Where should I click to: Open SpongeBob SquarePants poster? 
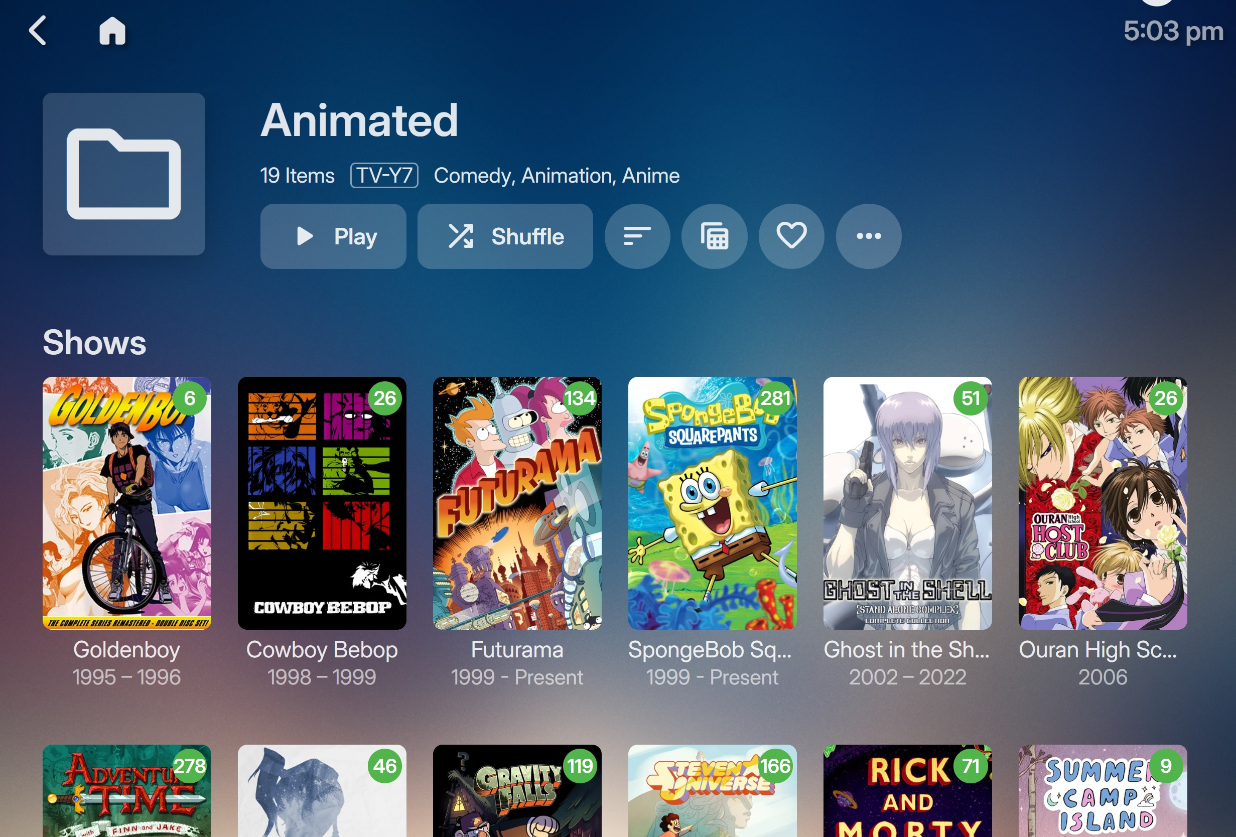pos(712,503)
